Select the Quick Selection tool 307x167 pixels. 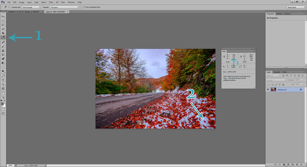3,29
